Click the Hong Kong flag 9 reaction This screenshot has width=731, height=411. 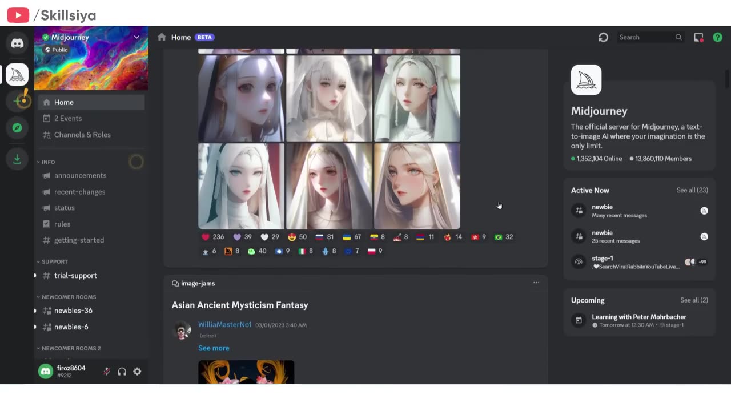(479, 237)
